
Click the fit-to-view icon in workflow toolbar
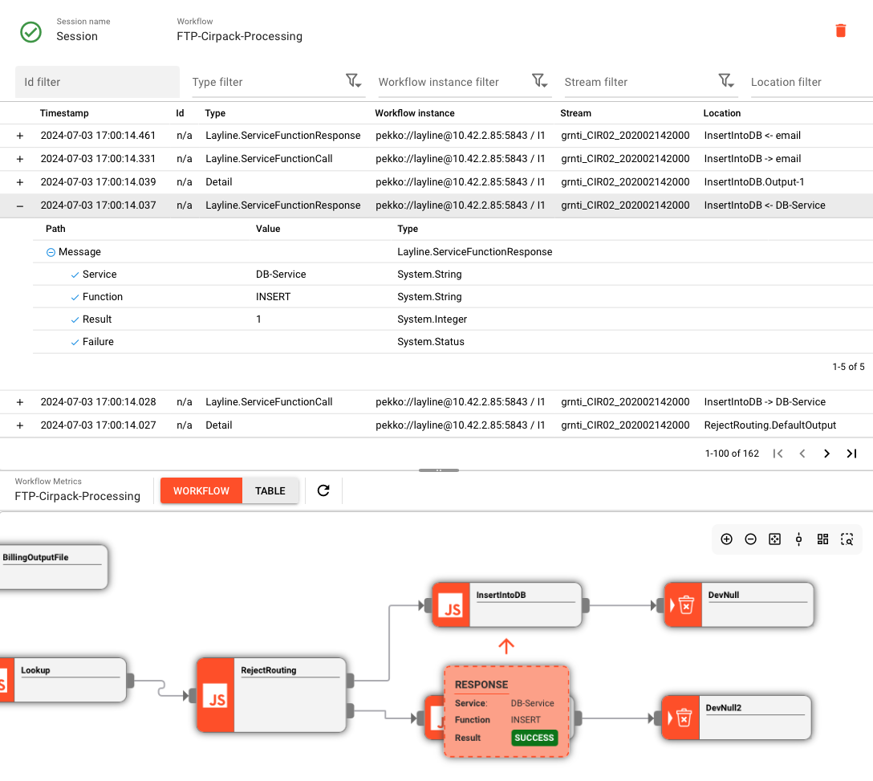(774, 539)
